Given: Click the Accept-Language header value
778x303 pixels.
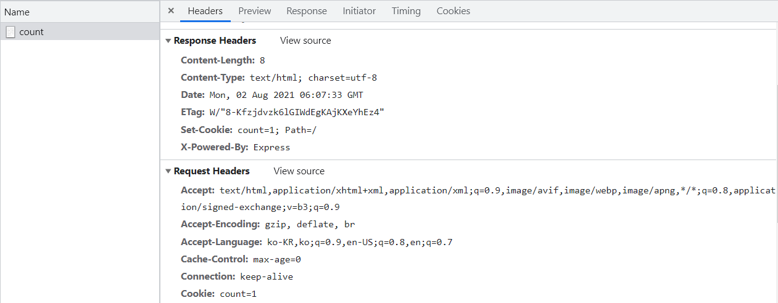Looking at the screenshot, I should 360,242.
